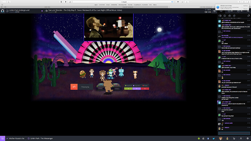This screenshot has width=251, height=141.
Task: Switch to the chat tab in the sidebar
Action: coord(221,11)
